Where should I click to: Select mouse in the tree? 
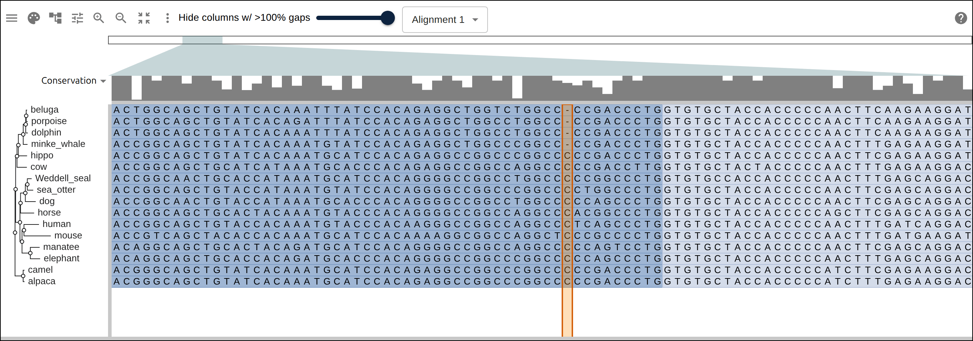pos(68,236)
